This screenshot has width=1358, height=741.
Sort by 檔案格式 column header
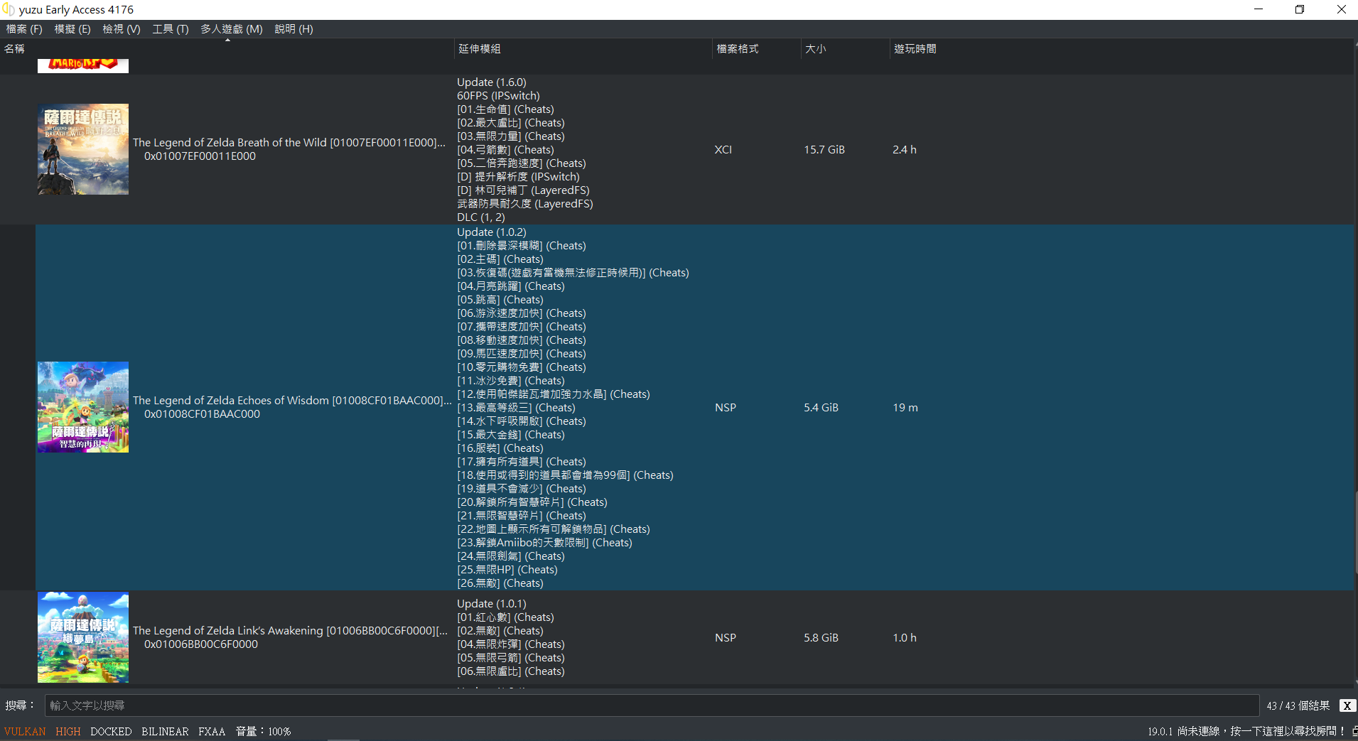(756, 49)
